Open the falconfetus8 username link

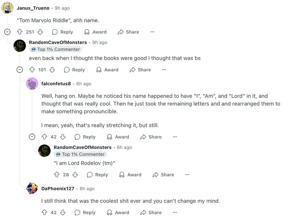(x=56, y=83)
